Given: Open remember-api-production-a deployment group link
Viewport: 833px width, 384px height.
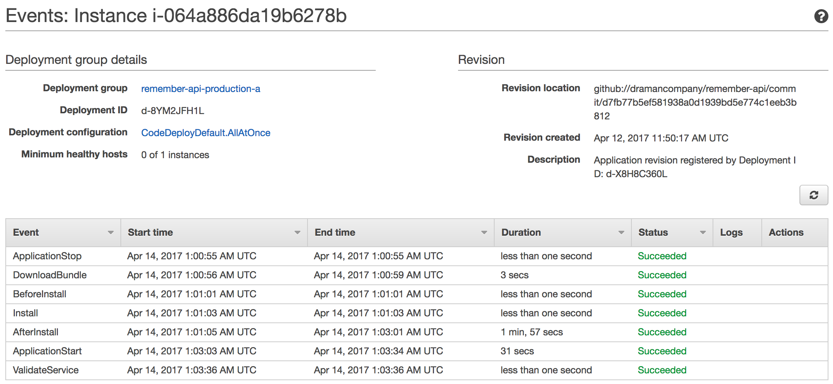Looking at the screenshot, I should coord(200,89).
